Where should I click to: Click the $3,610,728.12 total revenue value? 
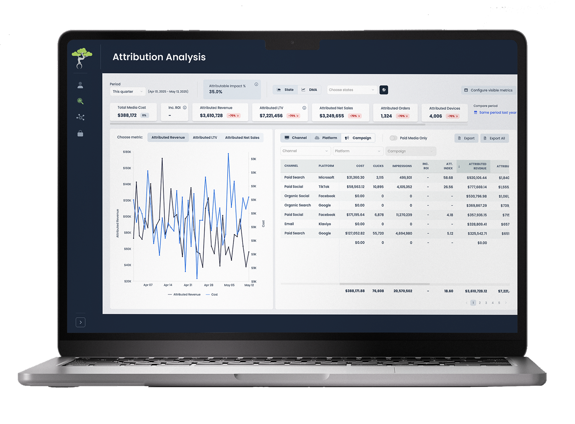point(476,291)
